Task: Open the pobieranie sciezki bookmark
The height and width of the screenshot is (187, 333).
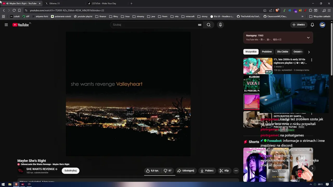Action: click(61, 16)
